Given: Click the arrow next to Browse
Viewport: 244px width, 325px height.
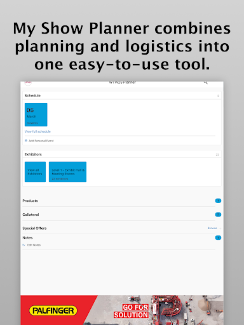Looking at the screenshot, I should [220, 229].
